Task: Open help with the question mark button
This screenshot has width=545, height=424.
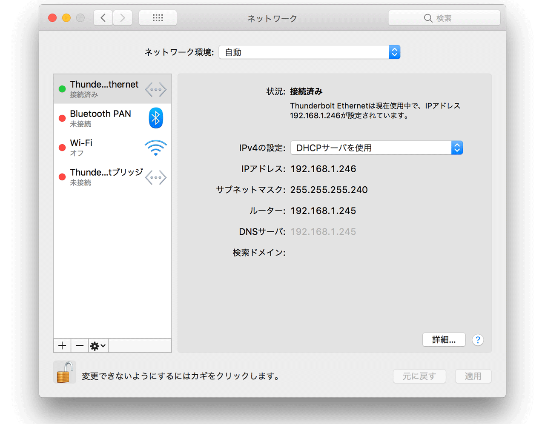Action: point(478,340)
